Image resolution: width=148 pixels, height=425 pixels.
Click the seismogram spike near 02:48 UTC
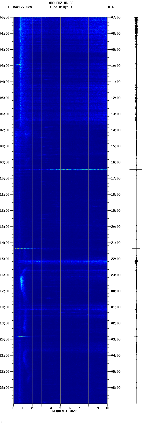[136, 336]
